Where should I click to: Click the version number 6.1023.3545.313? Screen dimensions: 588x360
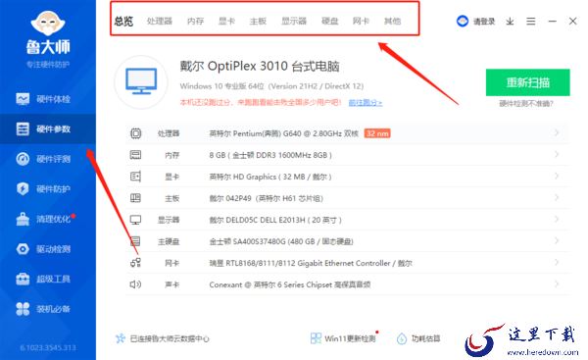coord(48,347)
